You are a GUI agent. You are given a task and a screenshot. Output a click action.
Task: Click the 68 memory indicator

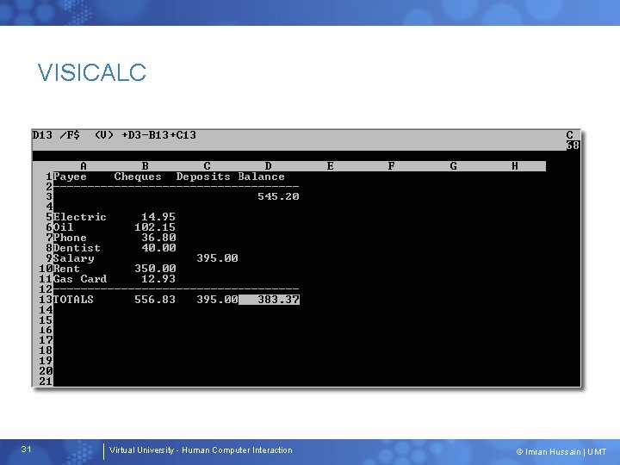click(x=573, y=146)
